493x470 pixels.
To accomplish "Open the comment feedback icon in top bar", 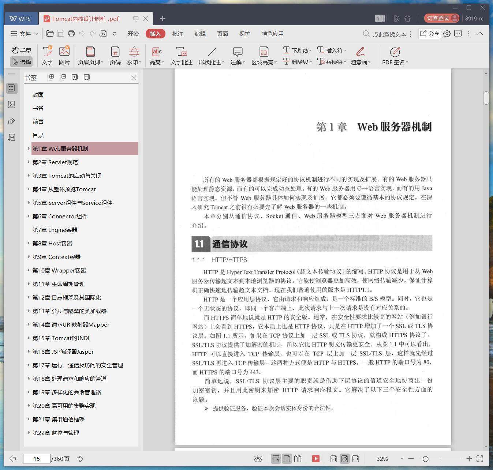I will point(458,34).
